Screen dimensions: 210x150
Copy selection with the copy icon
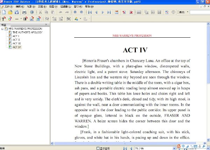46,12
